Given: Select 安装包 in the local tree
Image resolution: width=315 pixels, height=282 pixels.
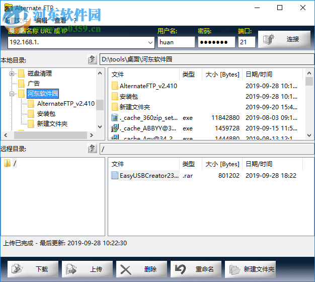Looking at the screenshot, I should 46,114.
